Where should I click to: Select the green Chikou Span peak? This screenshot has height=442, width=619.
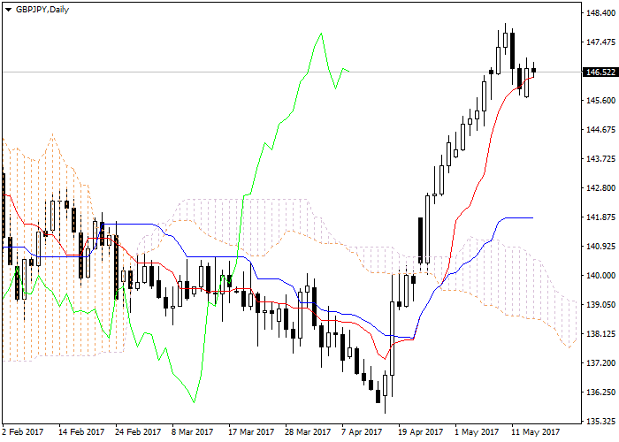(x=321, y=34)
